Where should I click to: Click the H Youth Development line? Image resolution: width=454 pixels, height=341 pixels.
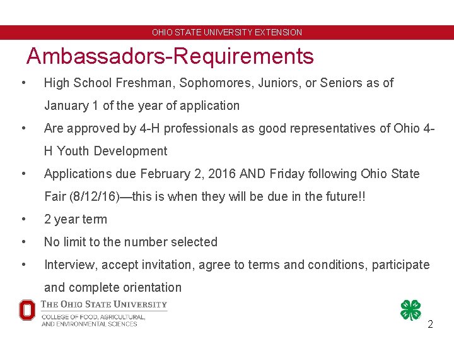[x=106, y=151]
